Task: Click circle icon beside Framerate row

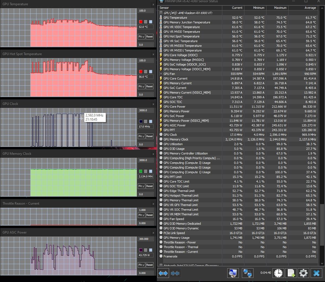Action: (x=161, y=256)
